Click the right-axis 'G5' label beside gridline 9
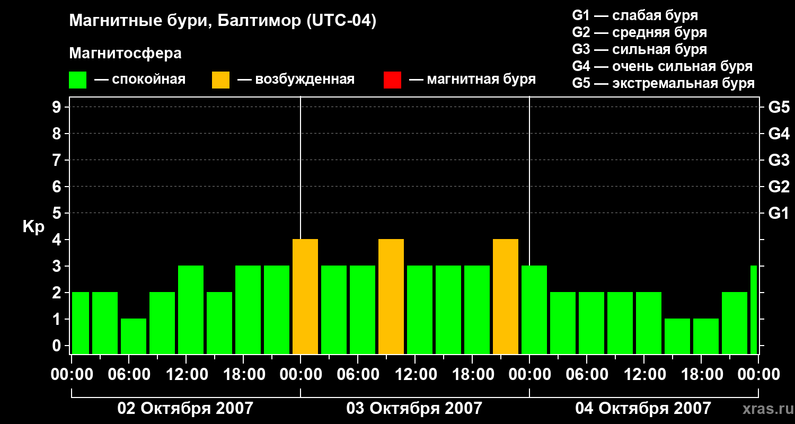This screenshot has width=795, height=424. click(x=779, y=107)
